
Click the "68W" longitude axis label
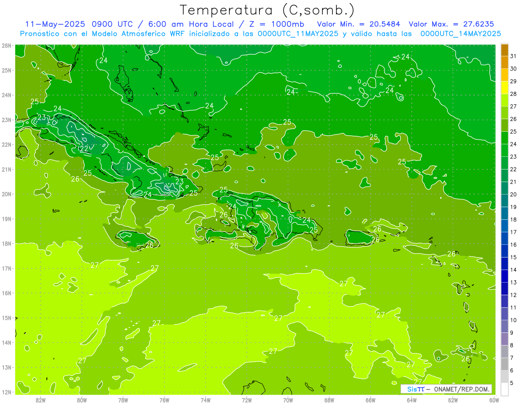click(329, 400)
